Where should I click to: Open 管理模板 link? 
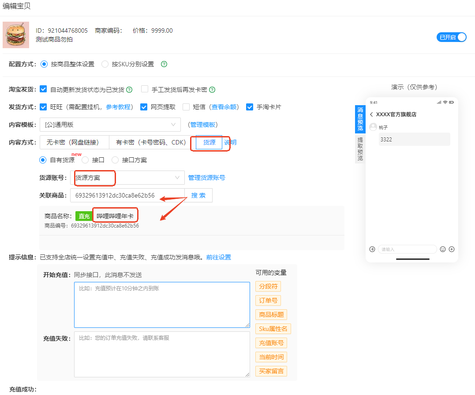point(203,125)
